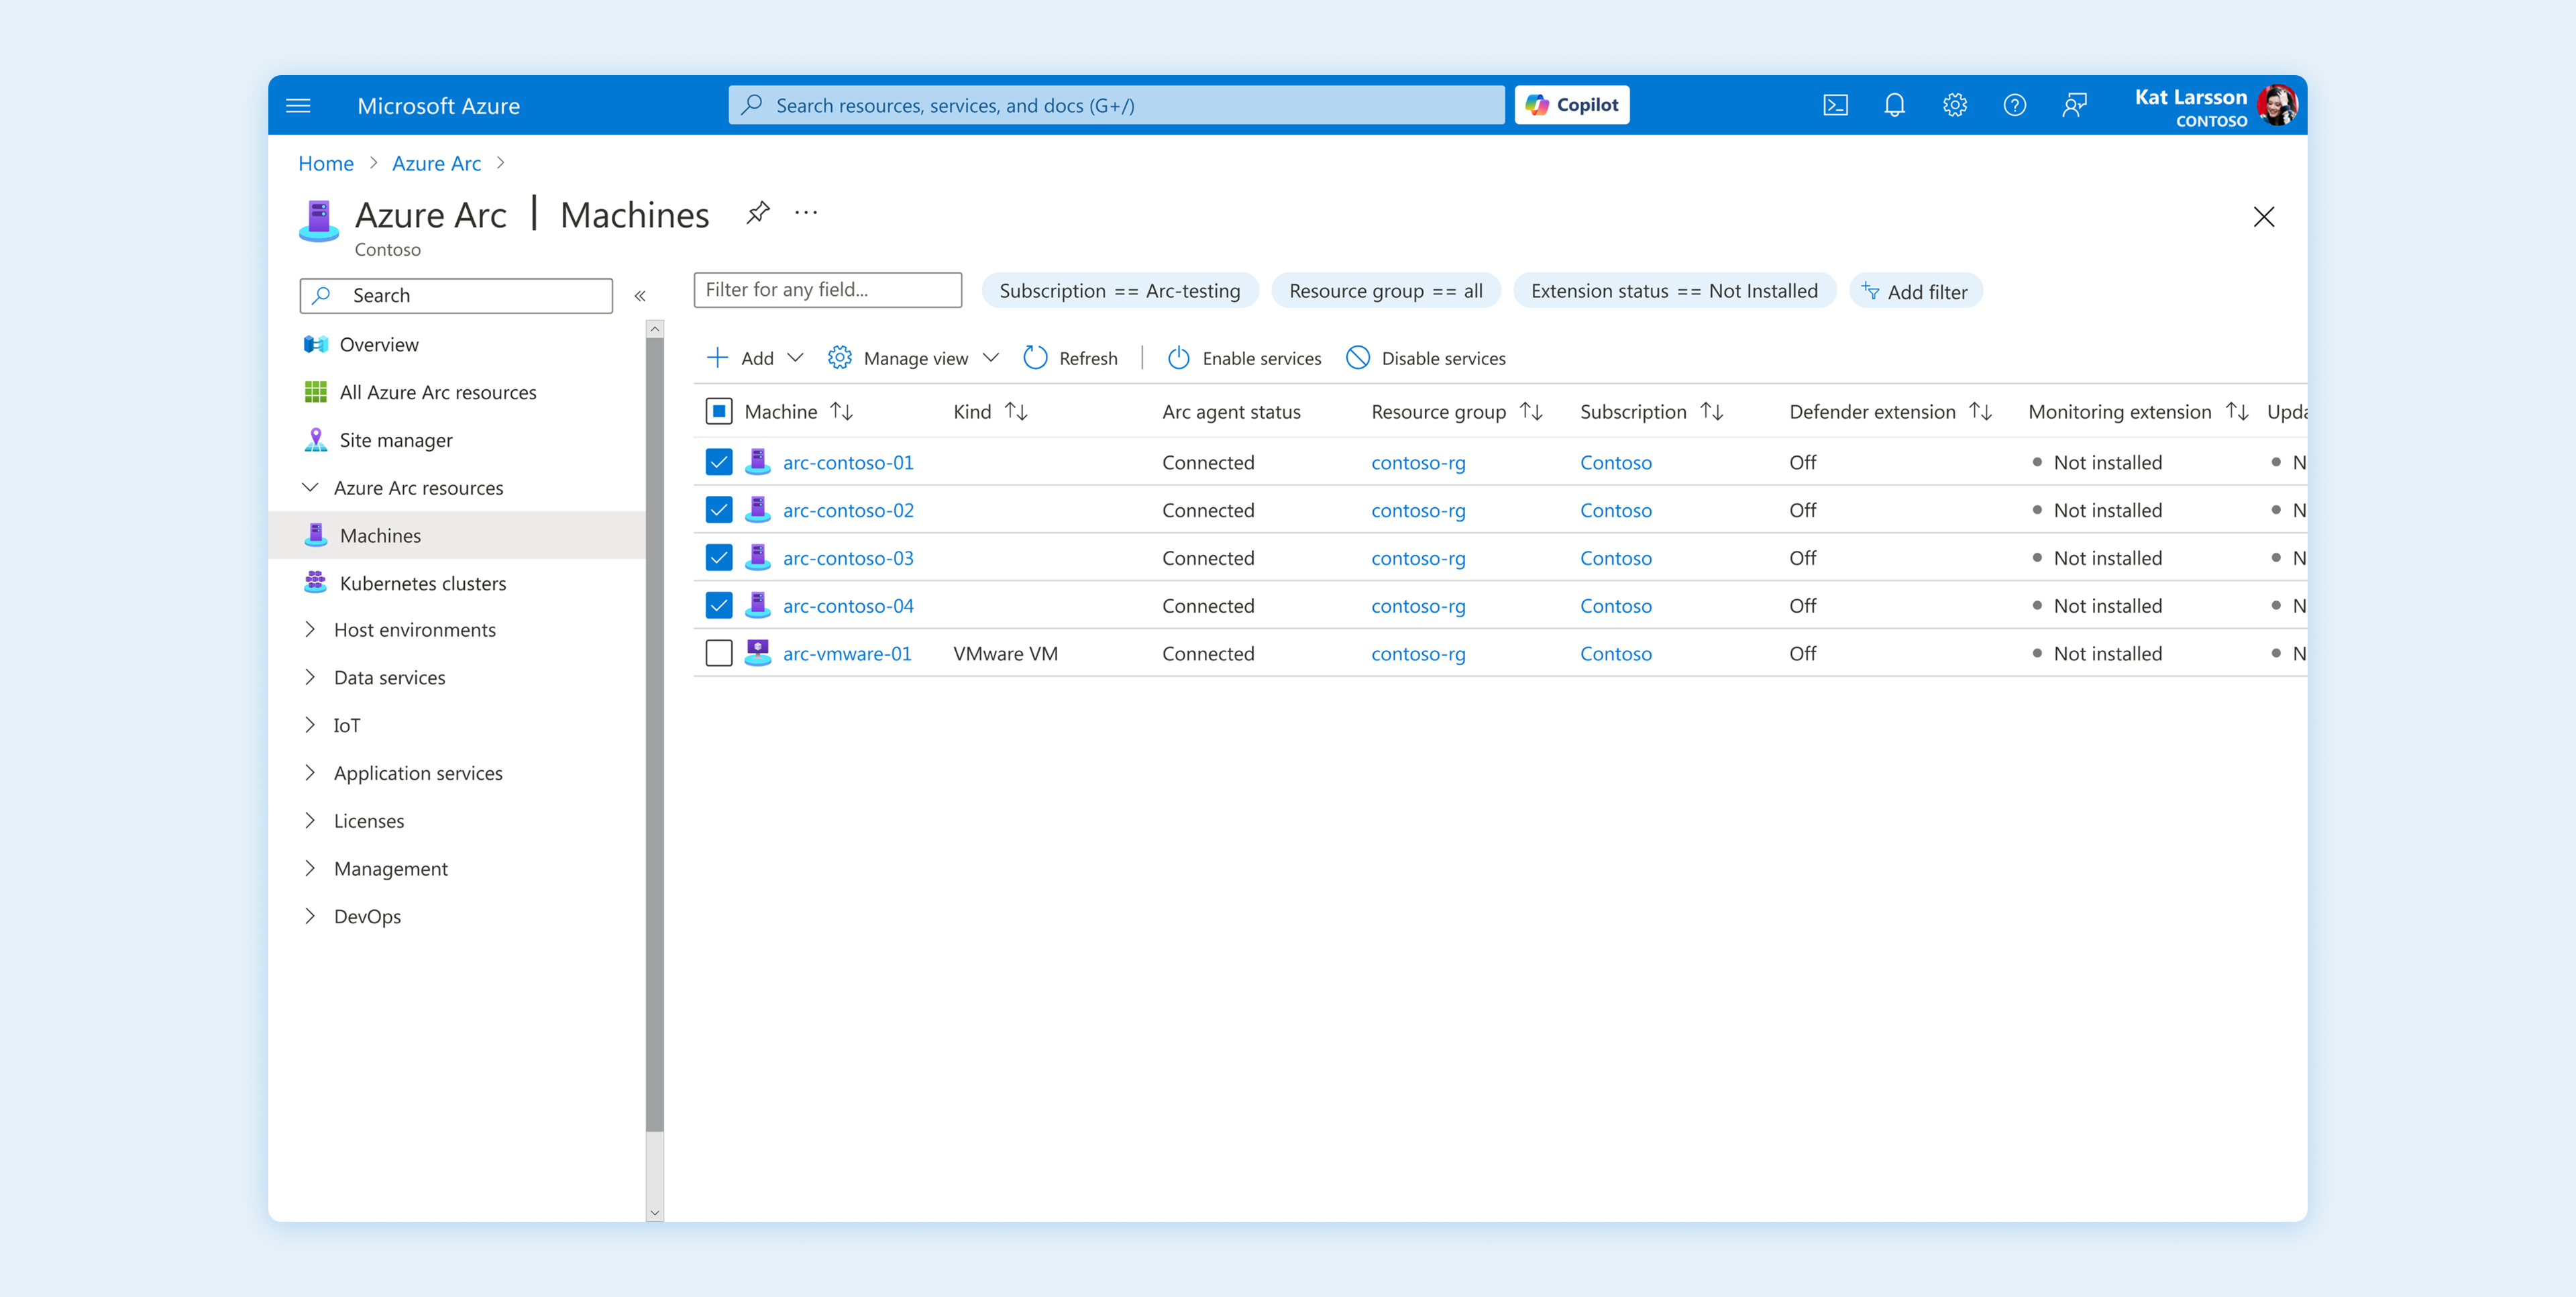Open Azure portal notifications bell
The height and width of the screenshot is (1297, 2576).
click(x=1894, y=105)
